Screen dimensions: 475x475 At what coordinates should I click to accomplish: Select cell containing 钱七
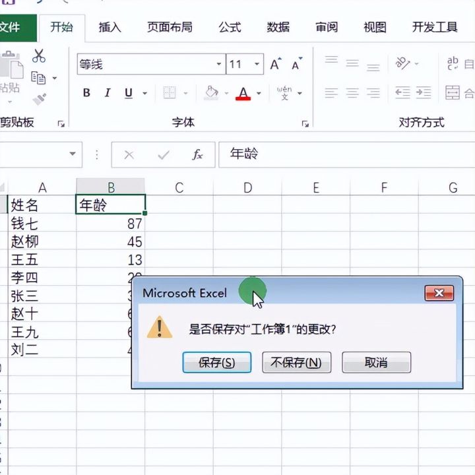point(42,223)
